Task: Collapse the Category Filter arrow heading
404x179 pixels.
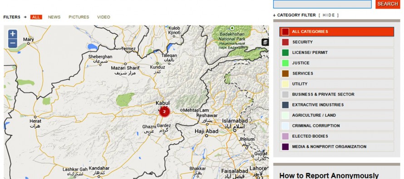Action: (295, 15)
